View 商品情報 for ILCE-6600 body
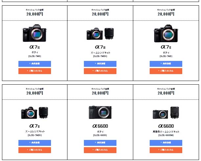201x161 pixels. coord(100,143)
